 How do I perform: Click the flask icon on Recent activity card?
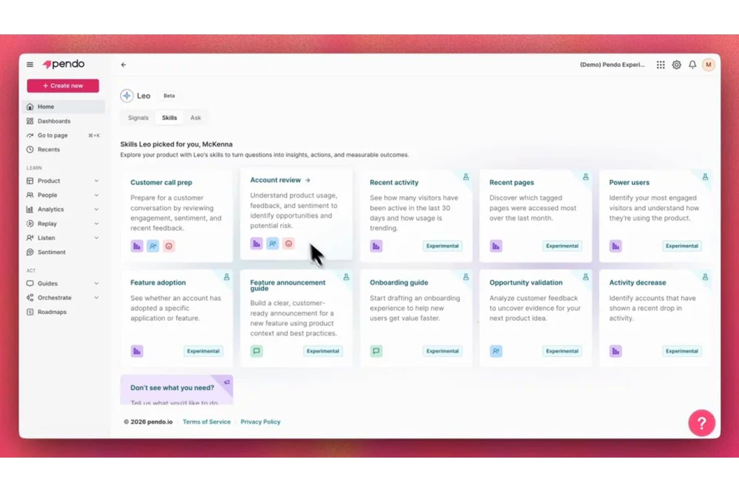point(466,177)
